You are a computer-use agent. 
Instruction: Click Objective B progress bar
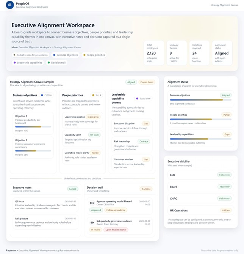(33, 151)
